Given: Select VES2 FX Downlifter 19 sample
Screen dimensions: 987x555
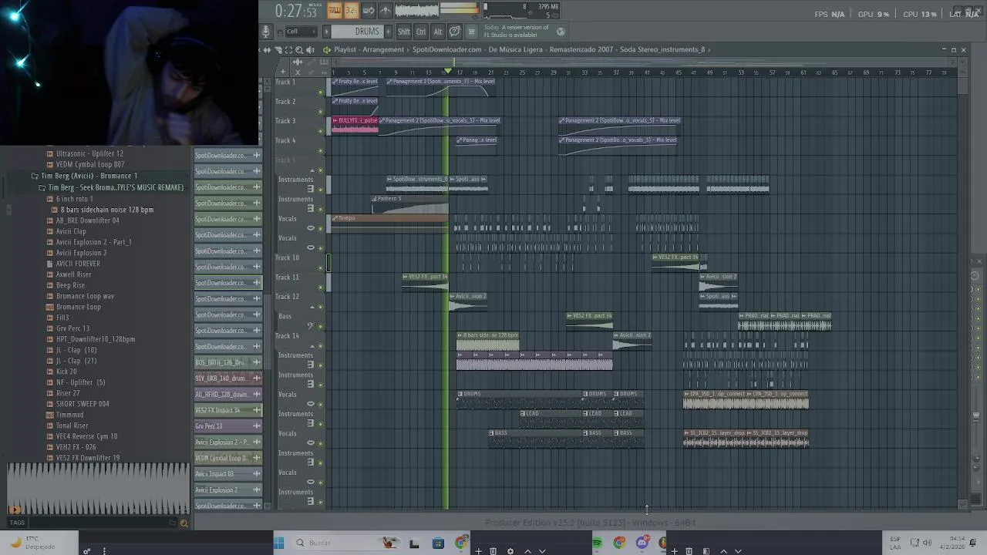Looking at the screenshot, I should (87, 458).
